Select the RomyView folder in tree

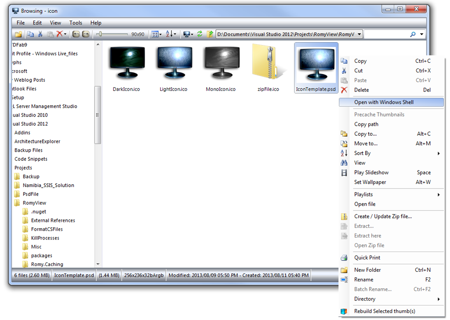34,203
